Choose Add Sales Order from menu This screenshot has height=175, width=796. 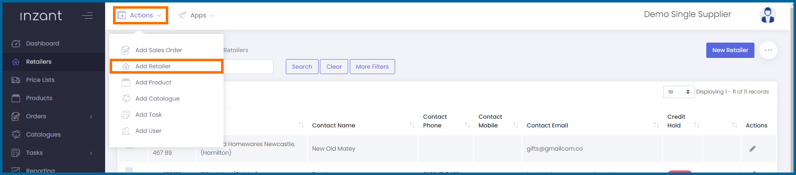pyautogui.click(x=159, y=50)
